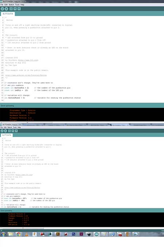Image resolution: width=164 pixels, height=247 pixels.
Task: Open Adobe InDesign from taskbar
Action: tap(81, 234)
